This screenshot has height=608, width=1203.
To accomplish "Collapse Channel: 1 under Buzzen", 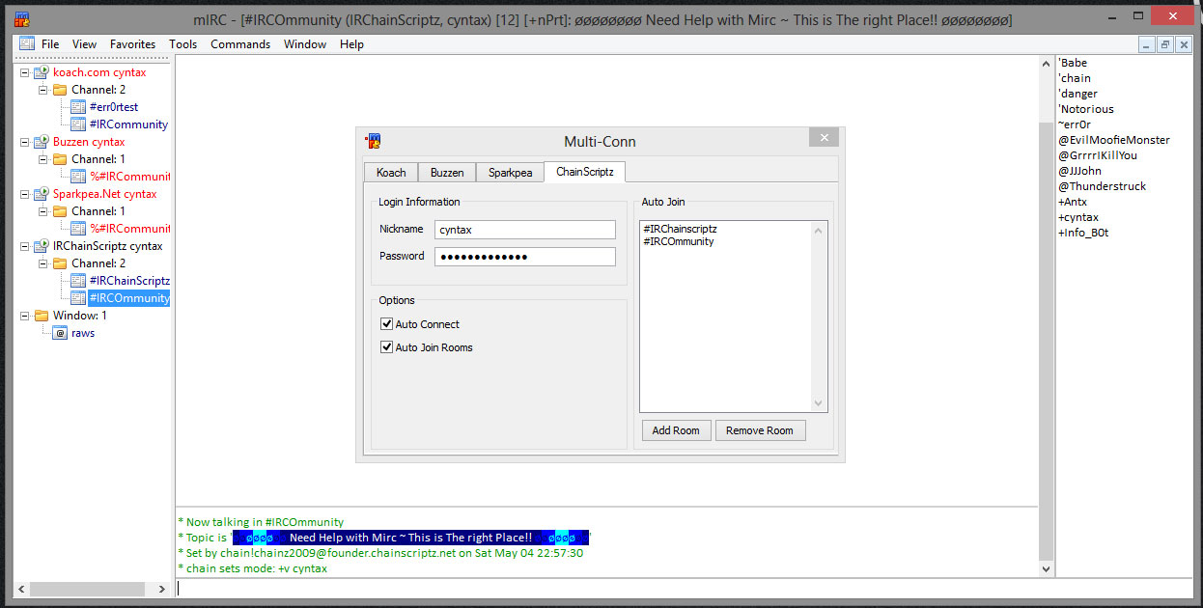I will (x=43, y=159).
